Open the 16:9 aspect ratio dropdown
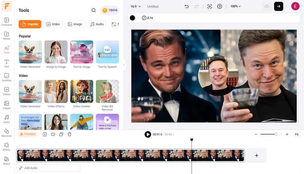This screenshot has height=174, width=304. pos(135,7)
